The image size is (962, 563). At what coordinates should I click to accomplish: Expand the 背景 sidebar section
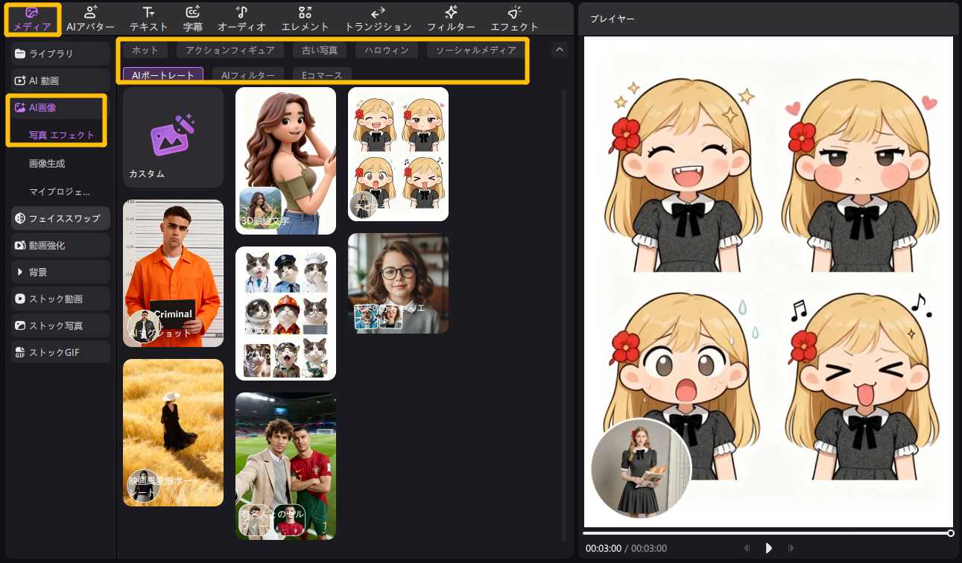[x=60, y=272]
